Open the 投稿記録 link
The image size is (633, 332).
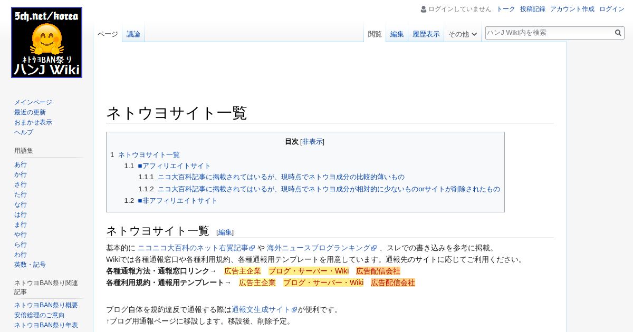tap(533, 9)
